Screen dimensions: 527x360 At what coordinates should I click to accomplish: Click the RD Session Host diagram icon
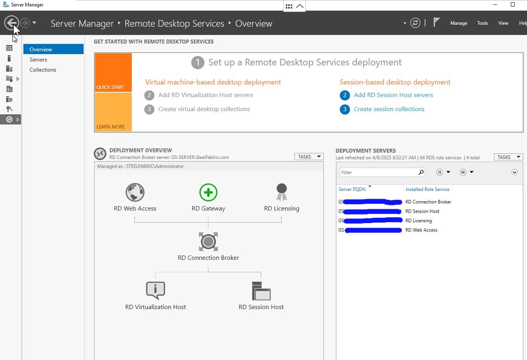[261, 291]
